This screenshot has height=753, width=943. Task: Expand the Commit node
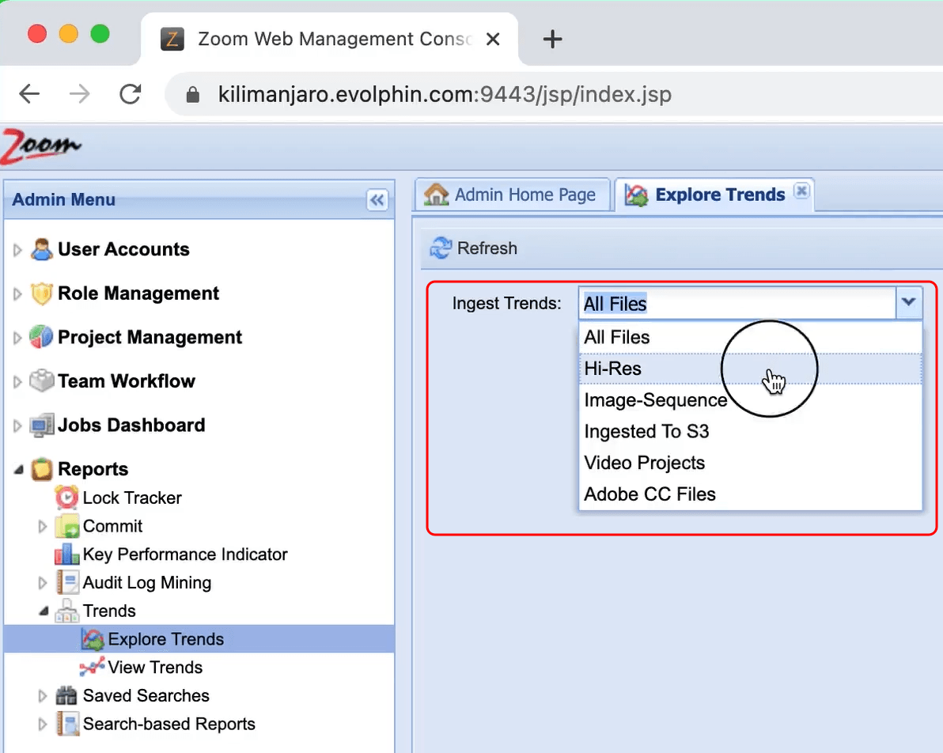(x=42, y=526)
